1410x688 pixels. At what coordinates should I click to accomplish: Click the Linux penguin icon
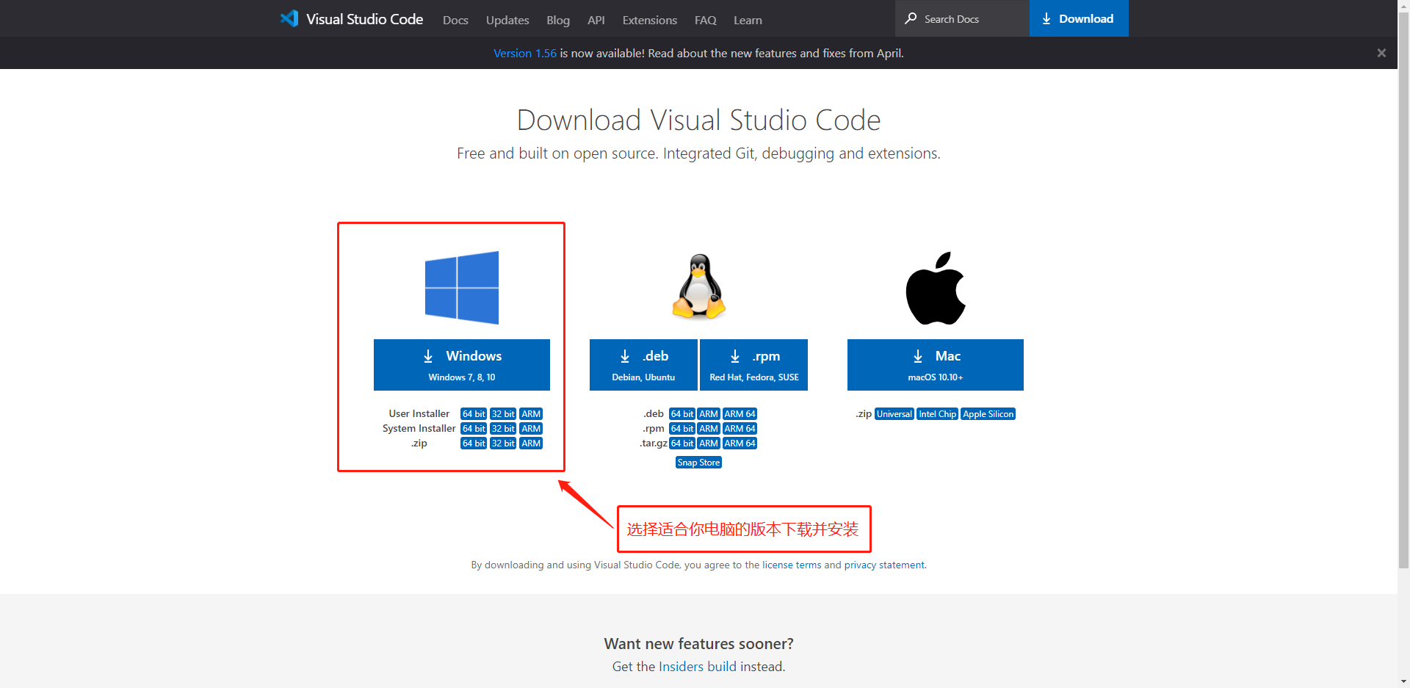698,286
